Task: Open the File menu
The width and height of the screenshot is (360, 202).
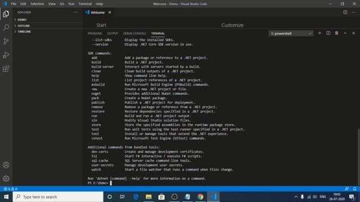Action: coord(13,4)
